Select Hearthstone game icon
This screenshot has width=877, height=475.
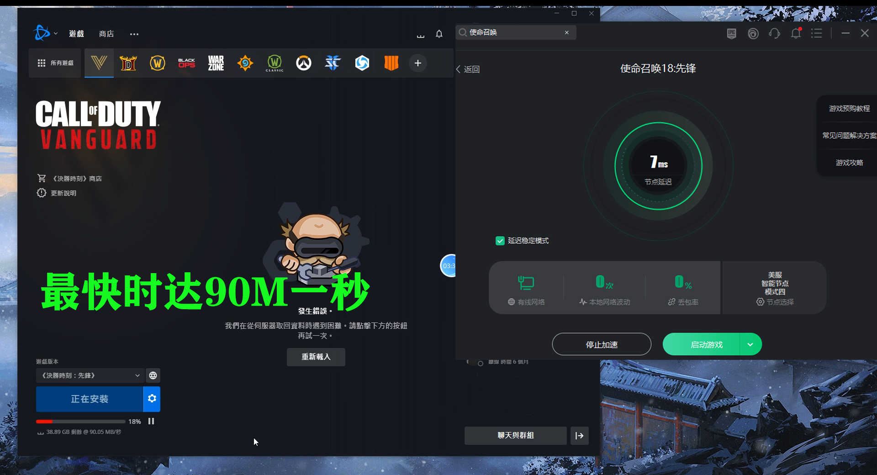coord(245,63)
